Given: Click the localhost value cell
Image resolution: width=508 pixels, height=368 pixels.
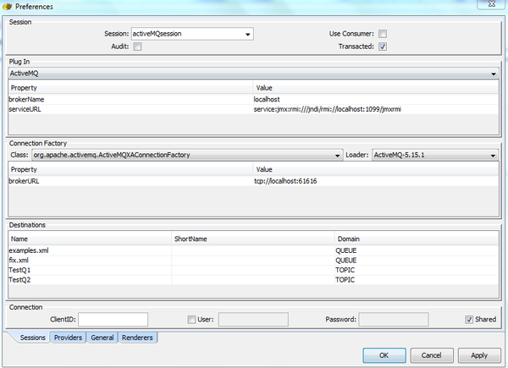Looking at the screenshot, I should coord(375,99).
